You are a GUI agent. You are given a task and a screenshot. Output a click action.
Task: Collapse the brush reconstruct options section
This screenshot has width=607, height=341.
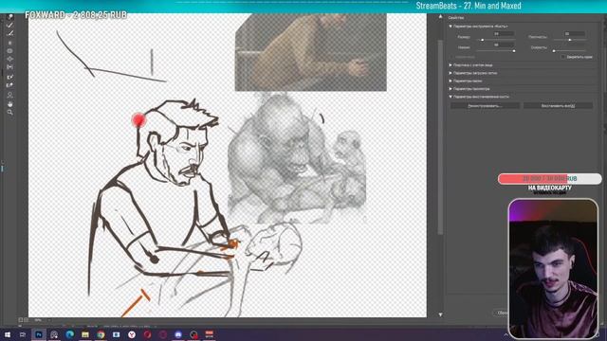pos(451,97)
